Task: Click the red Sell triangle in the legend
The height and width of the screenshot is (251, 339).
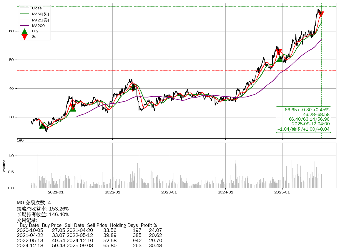Action: coord(25,37)
